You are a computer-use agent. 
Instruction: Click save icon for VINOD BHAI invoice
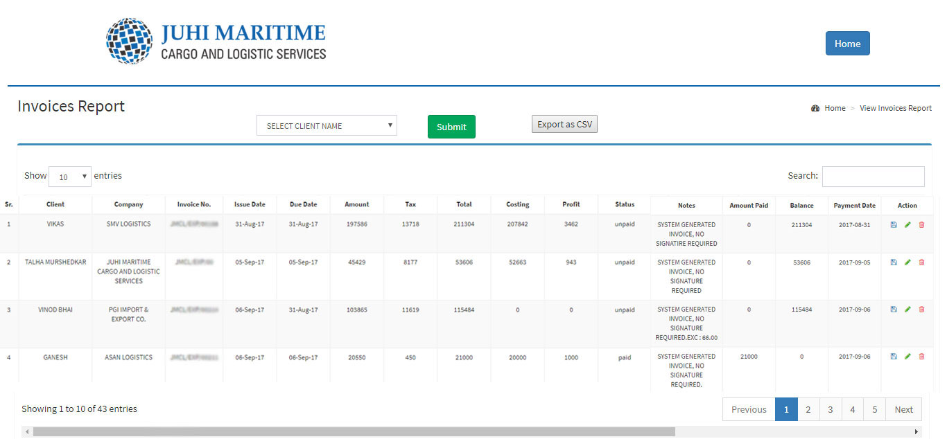(894, 310)
